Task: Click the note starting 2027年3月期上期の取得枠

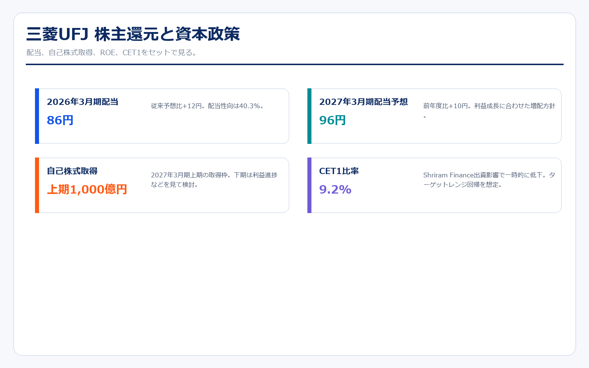Action: (x=214, y=180)
